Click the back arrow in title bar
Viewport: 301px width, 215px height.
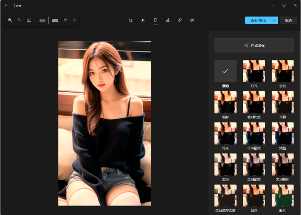(x=6, y=5)
